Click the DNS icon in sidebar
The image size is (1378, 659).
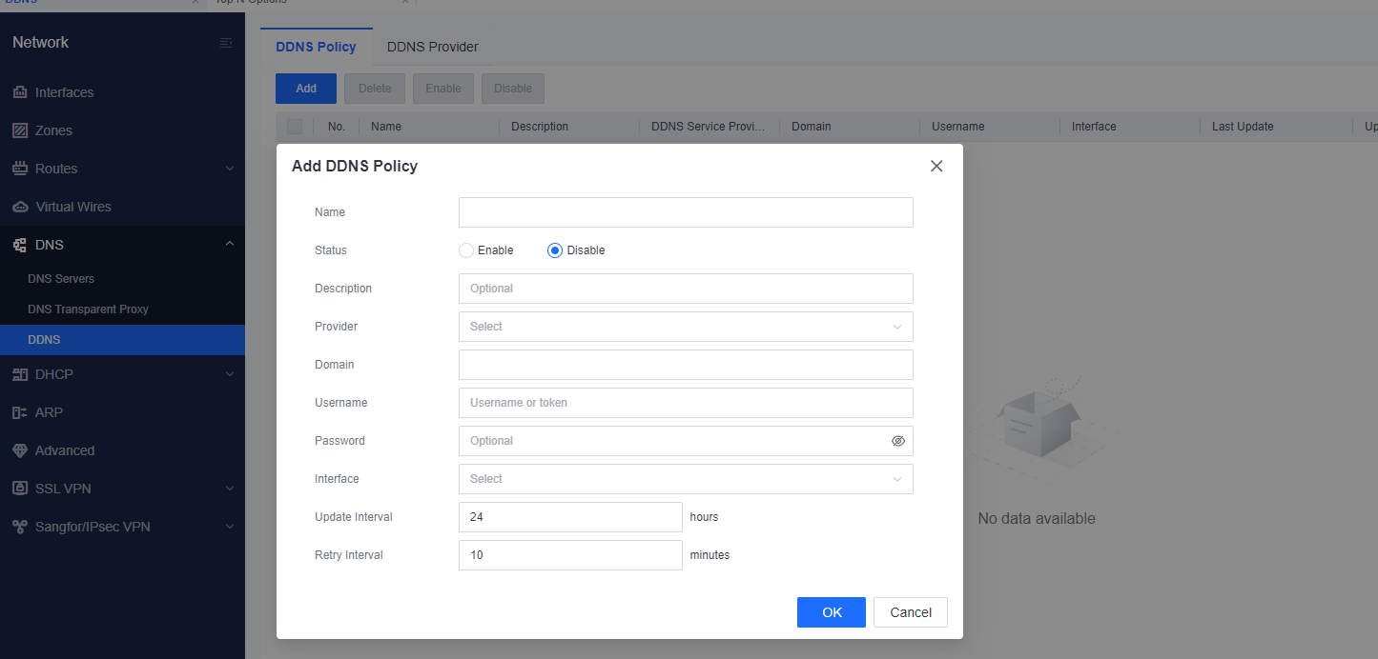20,245
